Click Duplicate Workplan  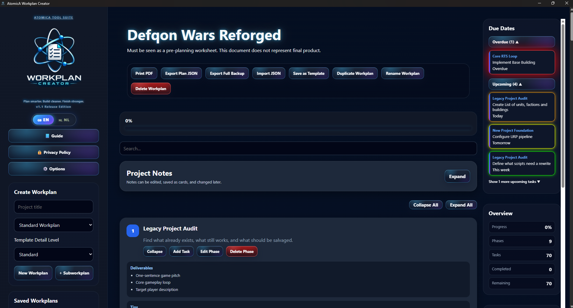point(355,73)
